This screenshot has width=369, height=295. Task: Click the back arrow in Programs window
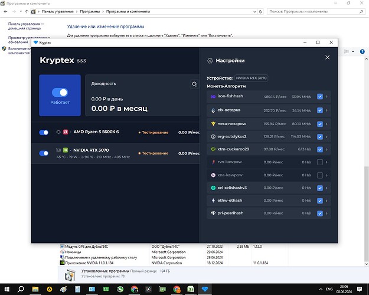6,12
